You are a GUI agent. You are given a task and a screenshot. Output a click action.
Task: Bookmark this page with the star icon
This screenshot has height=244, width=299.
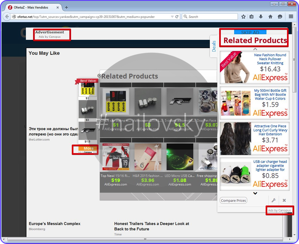(243, 17)
